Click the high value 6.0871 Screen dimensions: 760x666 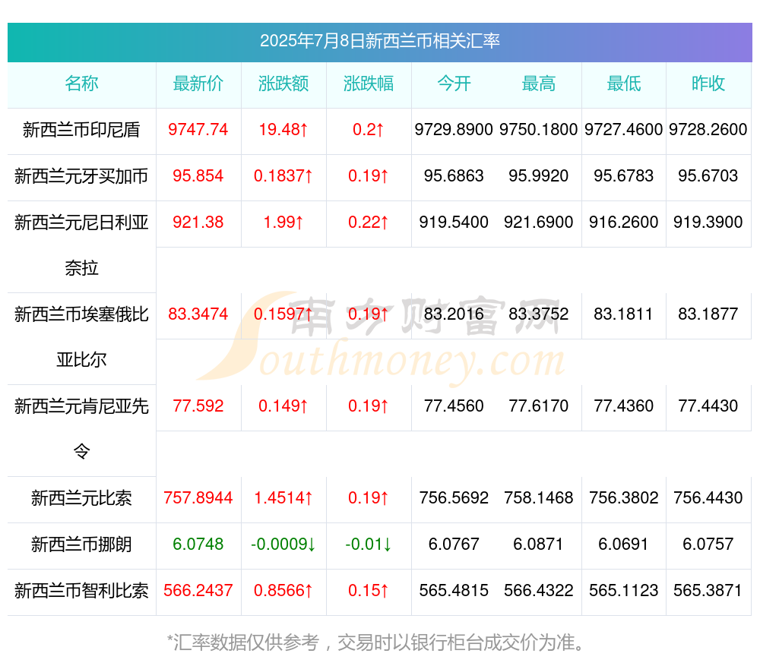pos(539,544)
